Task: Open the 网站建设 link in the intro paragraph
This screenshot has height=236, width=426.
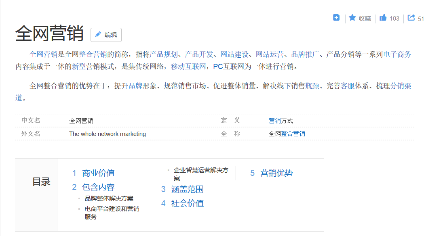Action: tap(234, 54)
